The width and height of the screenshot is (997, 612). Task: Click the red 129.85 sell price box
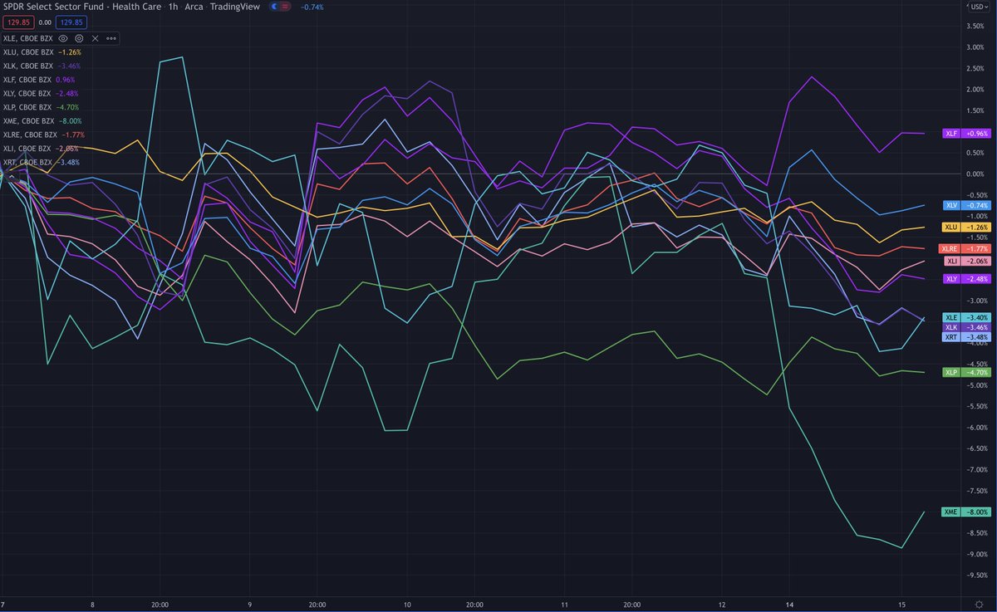(17, 22)
